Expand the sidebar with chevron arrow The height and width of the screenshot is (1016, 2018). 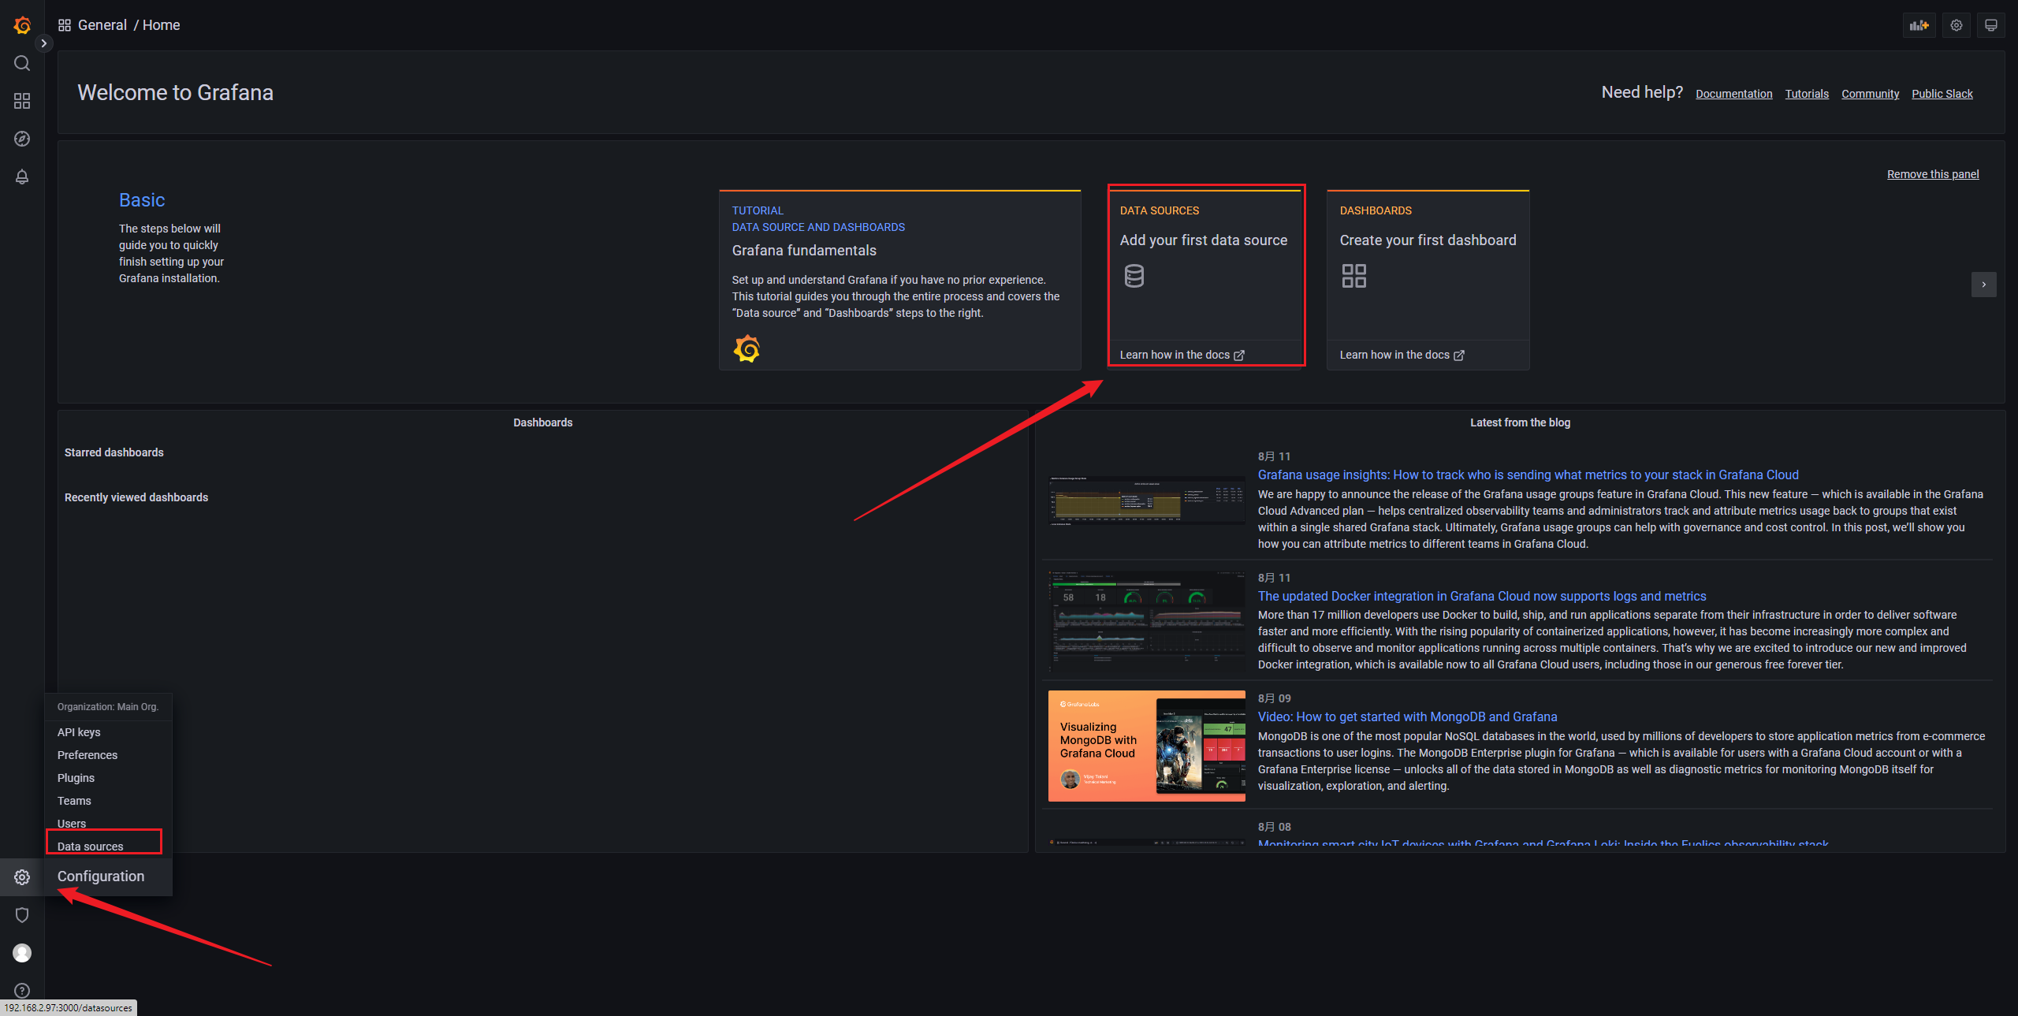click(x=44, y=43)
